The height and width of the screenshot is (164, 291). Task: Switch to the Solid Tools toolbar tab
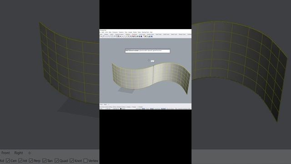[159, 35]
